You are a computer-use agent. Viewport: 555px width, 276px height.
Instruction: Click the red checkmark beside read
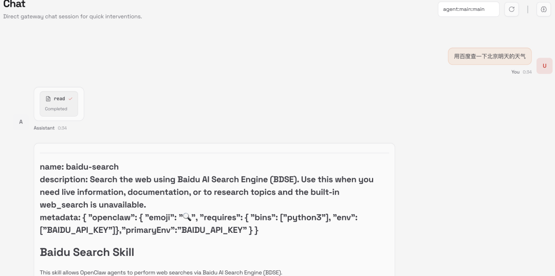tap(70, 99)
